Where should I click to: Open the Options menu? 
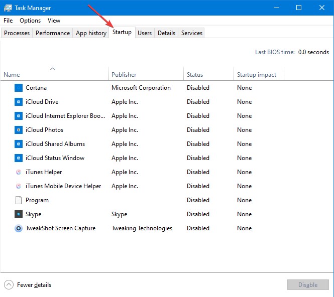pyautogui.click(x=30, y=21)
